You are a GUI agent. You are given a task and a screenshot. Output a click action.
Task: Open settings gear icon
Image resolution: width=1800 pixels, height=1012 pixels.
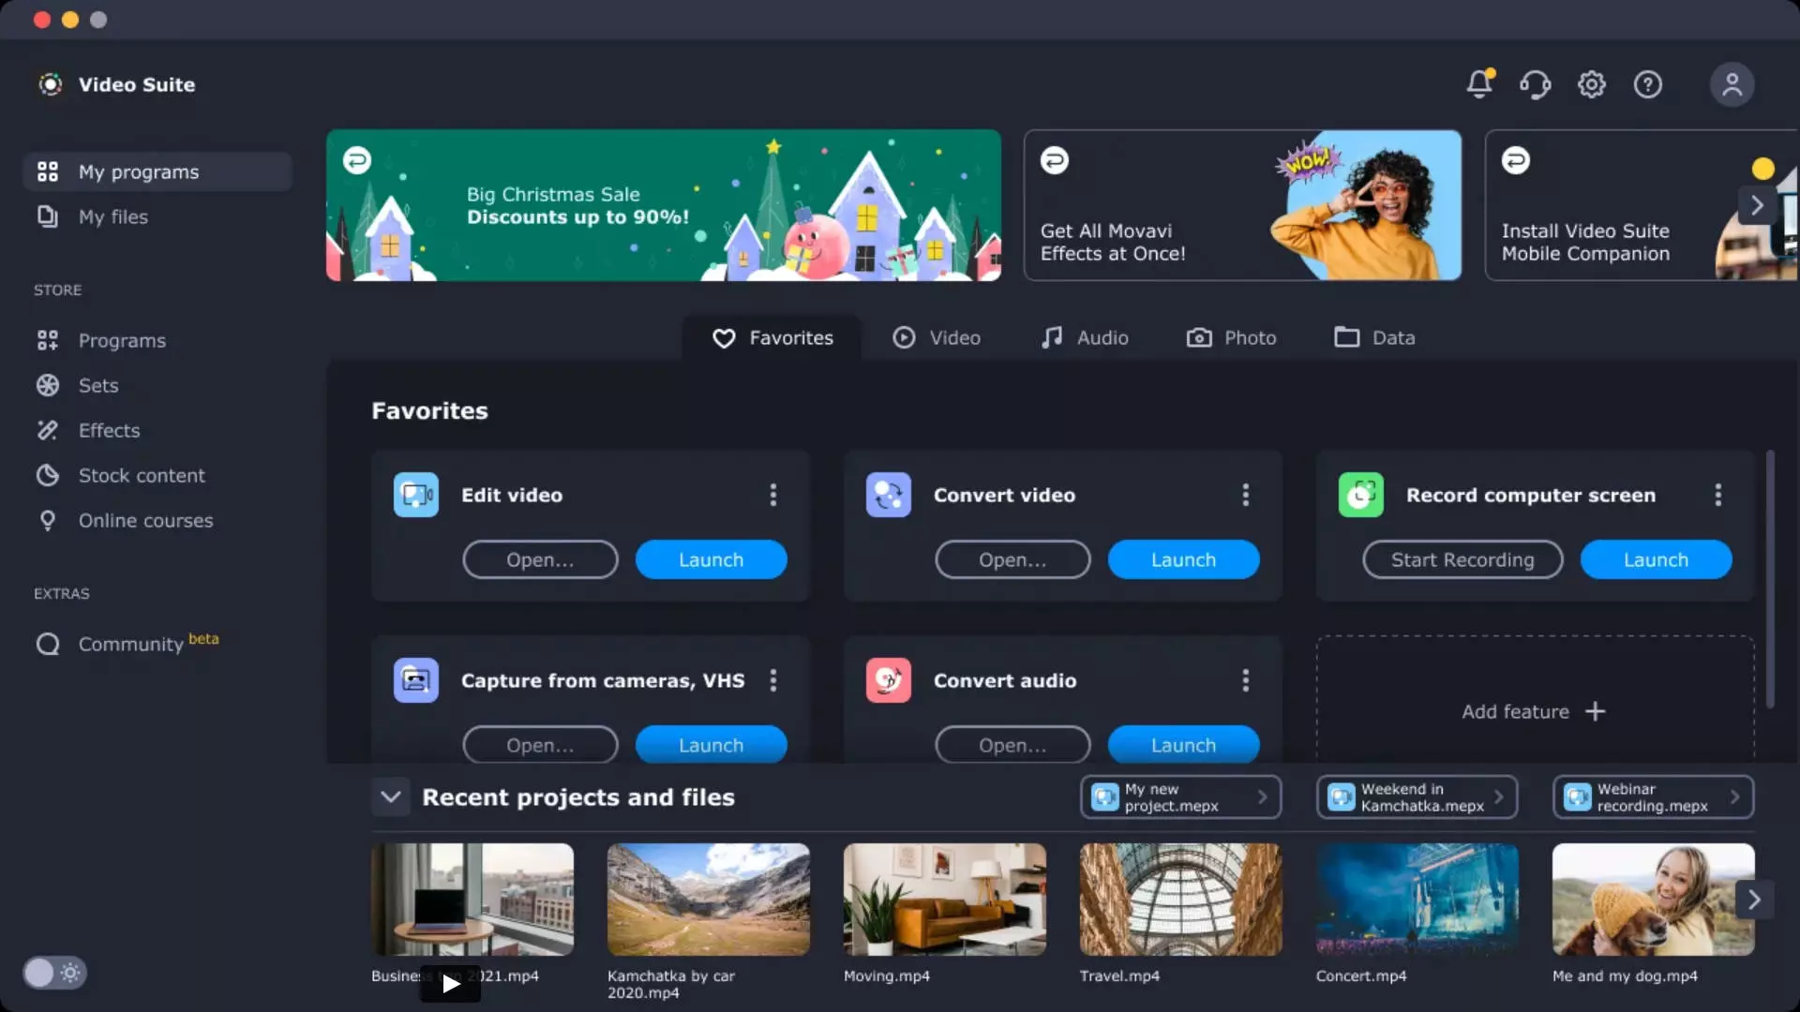point(1591,84)
